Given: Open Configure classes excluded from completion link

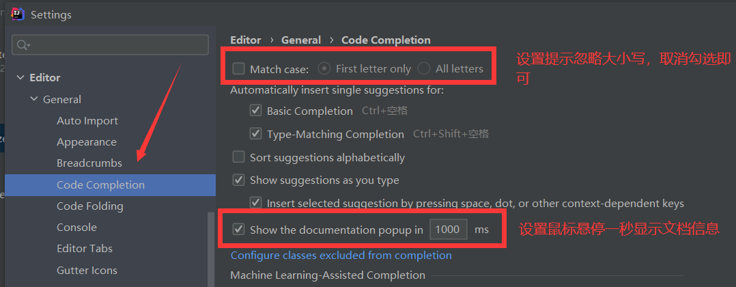Looking at the screenshot, I should pos(341,256).
